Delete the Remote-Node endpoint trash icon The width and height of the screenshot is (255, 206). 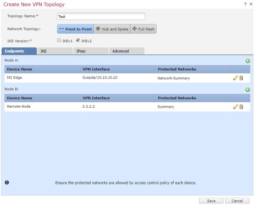[x=241, y=107]
